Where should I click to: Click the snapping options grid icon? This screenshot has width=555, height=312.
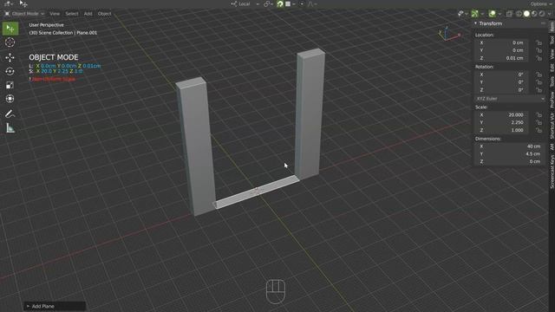(x=288, y=3)
